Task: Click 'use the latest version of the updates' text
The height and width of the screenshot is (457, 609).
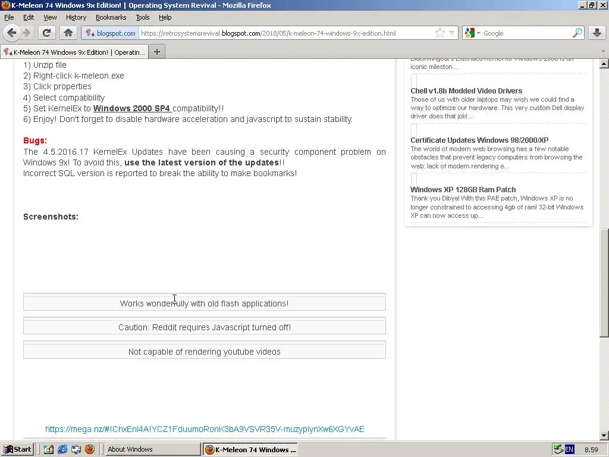Action: coord(202,162)
